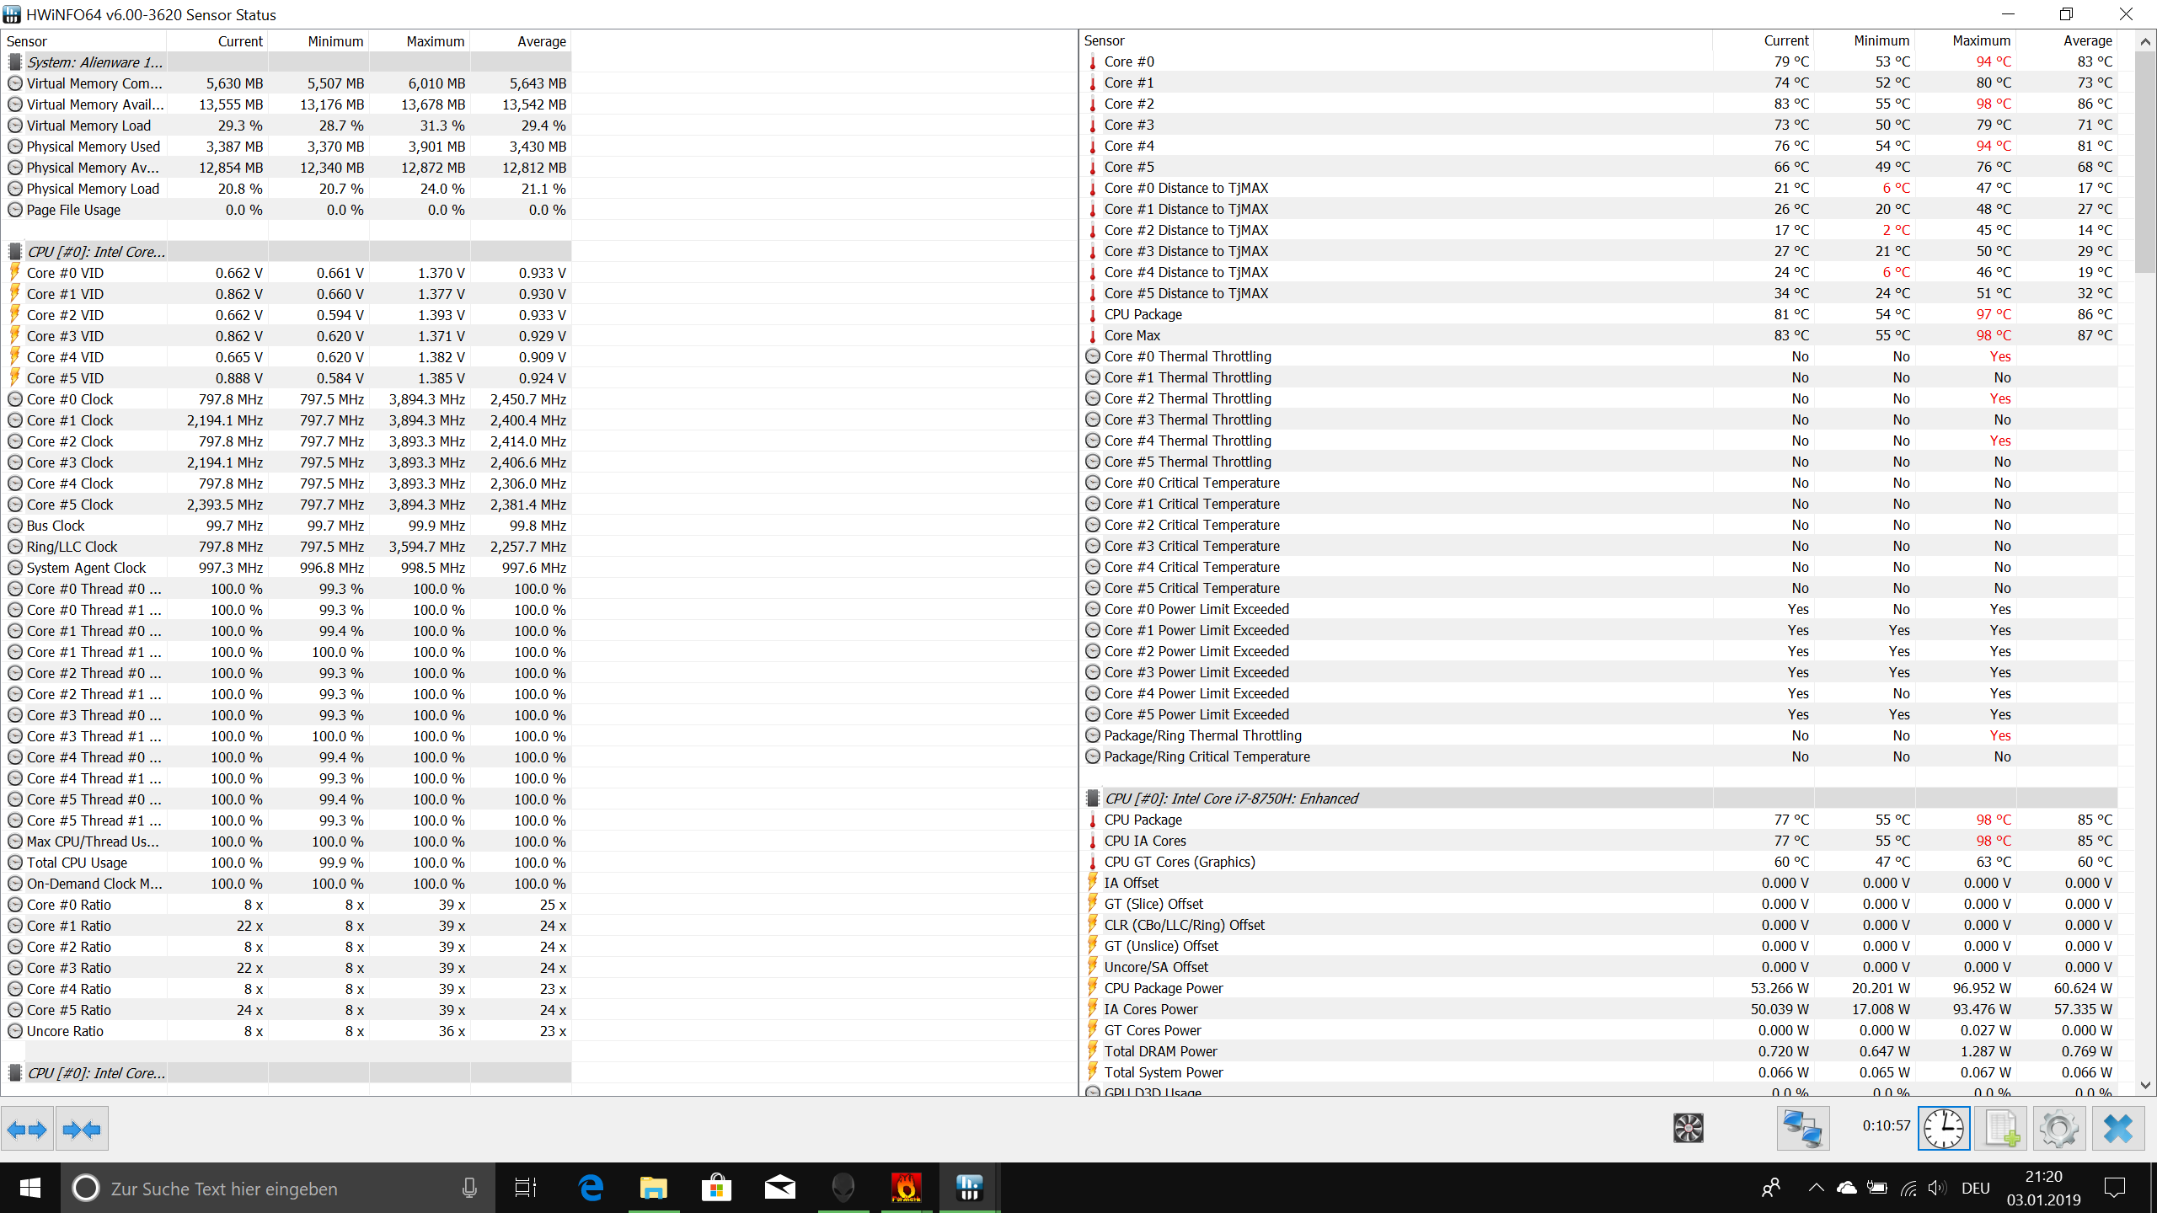Image resolution: width=2157 pixels, height=1213 pixels.
Task: Open Mail app from taskbar
Action: click(x=779, y=1188)
